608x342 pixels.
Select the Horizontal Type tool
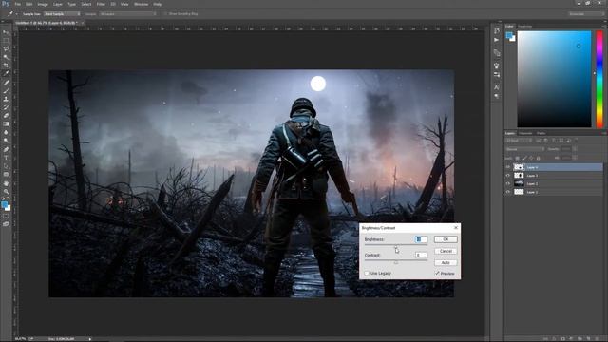click(x=6, y=158)
